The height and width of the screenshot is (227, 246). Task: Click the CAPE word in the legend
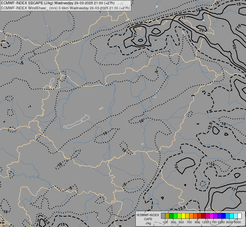(x=148, y=219)
